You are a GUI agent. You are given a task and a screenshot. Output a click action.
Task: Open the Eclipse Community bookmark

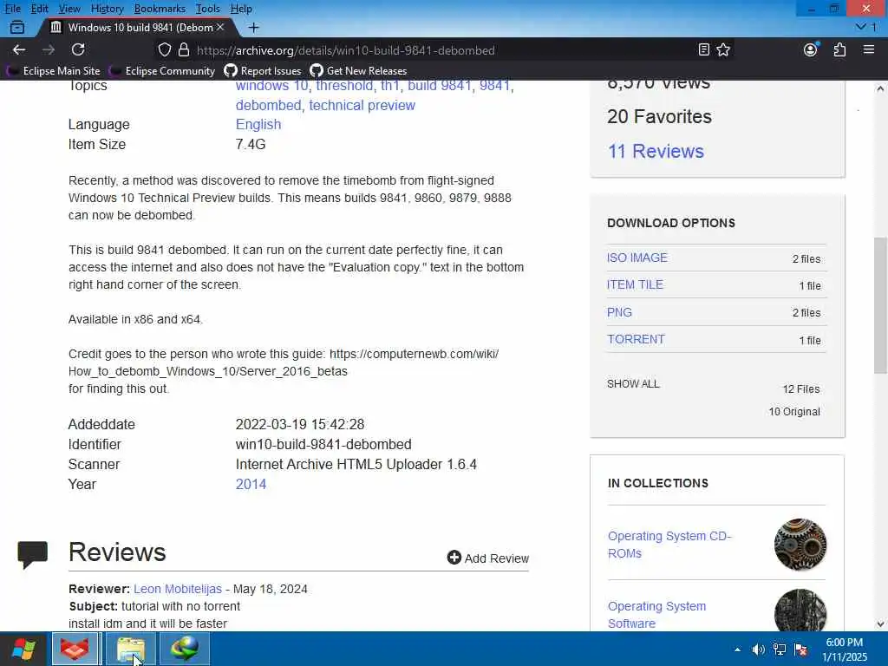pos(162,71)
